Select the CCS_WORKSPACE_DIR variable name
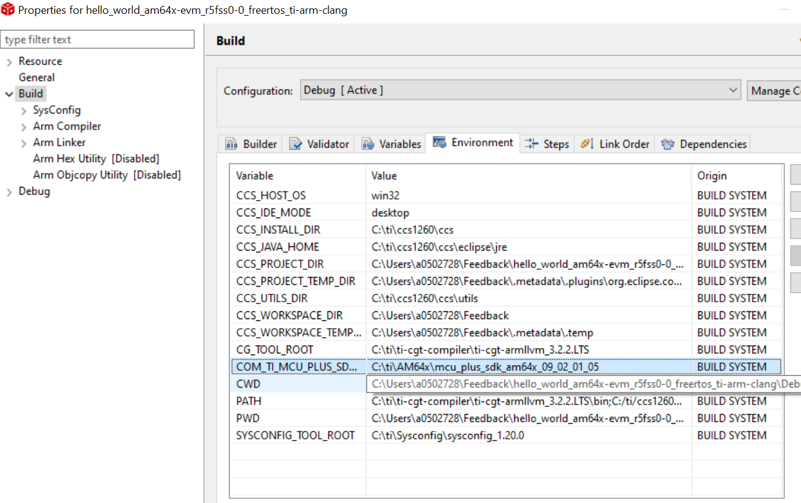The image size is (801, 503). [x=291, y=316]
